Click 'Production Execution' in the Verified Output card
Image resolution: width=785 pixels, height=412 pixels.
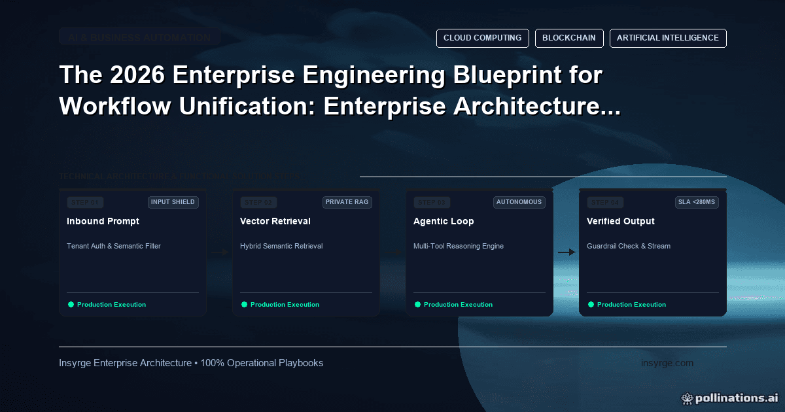631,305
